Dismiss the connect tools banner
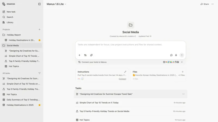Screen dimensions: 218x122 coord(182,62)
